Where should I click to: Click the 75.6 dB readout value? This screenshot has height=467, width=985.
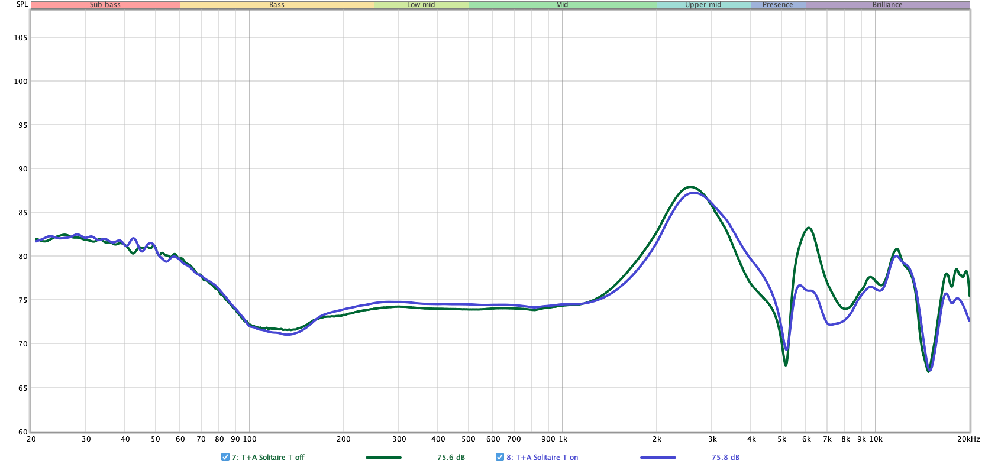click(451, 457)
